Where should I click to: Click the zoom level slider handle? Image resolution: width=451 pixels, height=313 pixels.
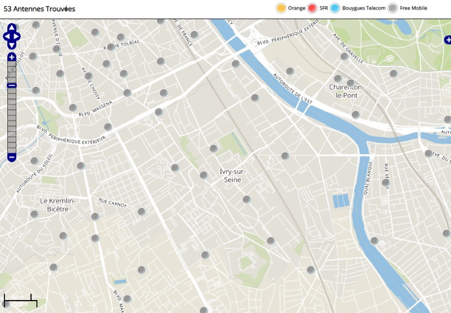tap(12, 86)
